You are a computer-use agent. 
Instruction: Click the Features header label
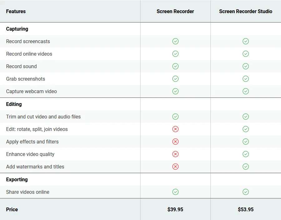tap(16, 11)
